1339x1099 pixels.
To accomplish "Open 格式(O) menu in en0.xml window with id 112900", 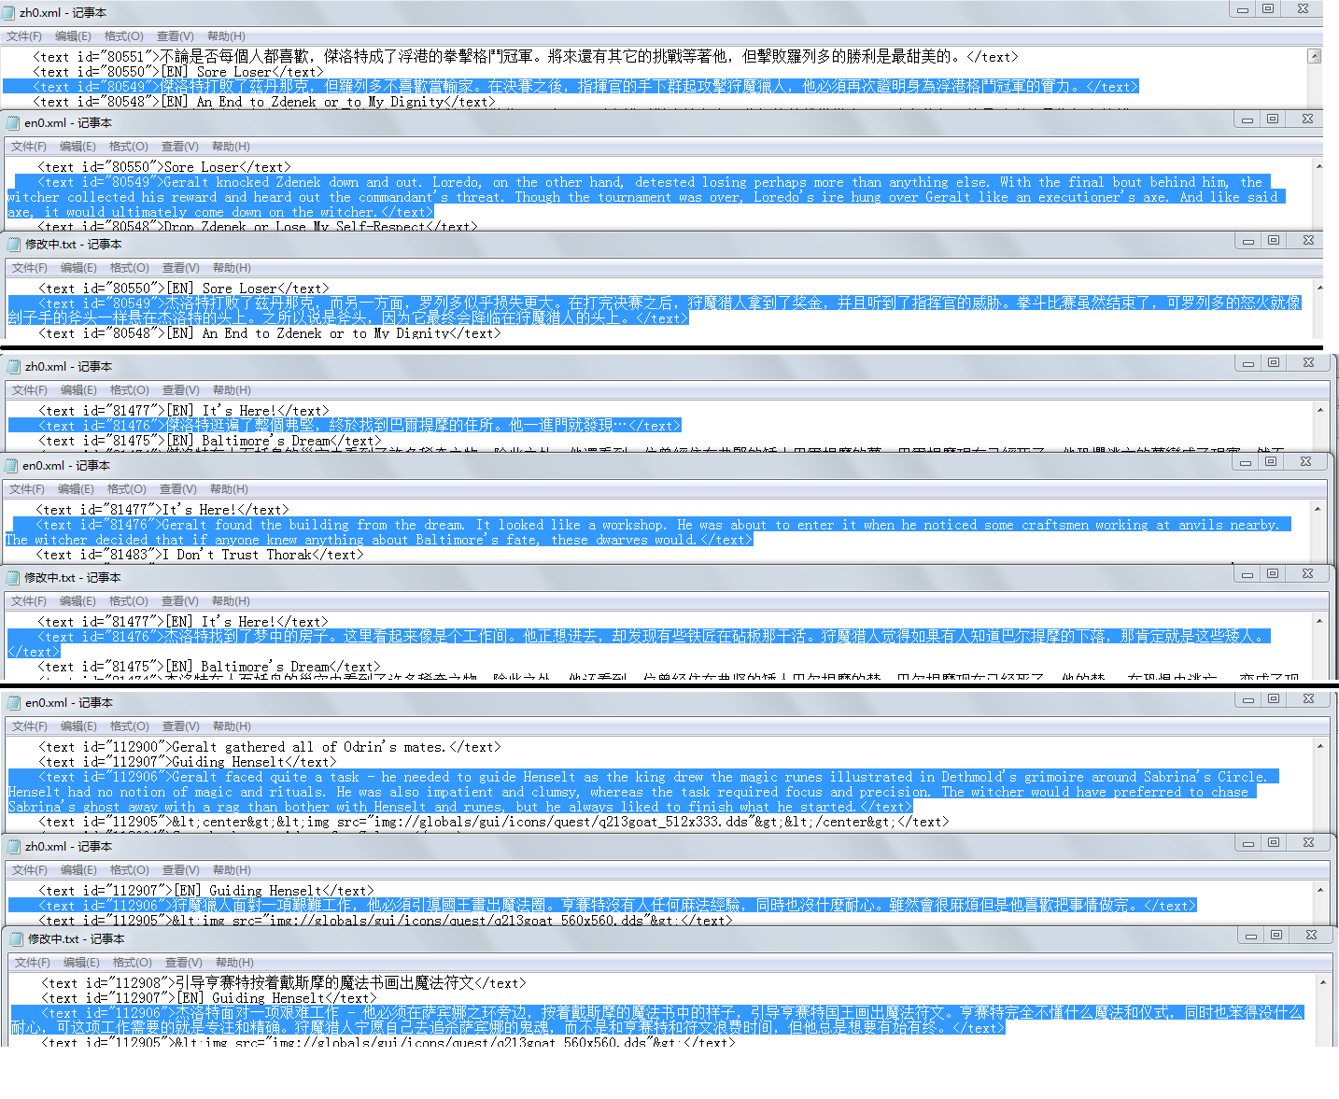I will (x=129, y=726).
